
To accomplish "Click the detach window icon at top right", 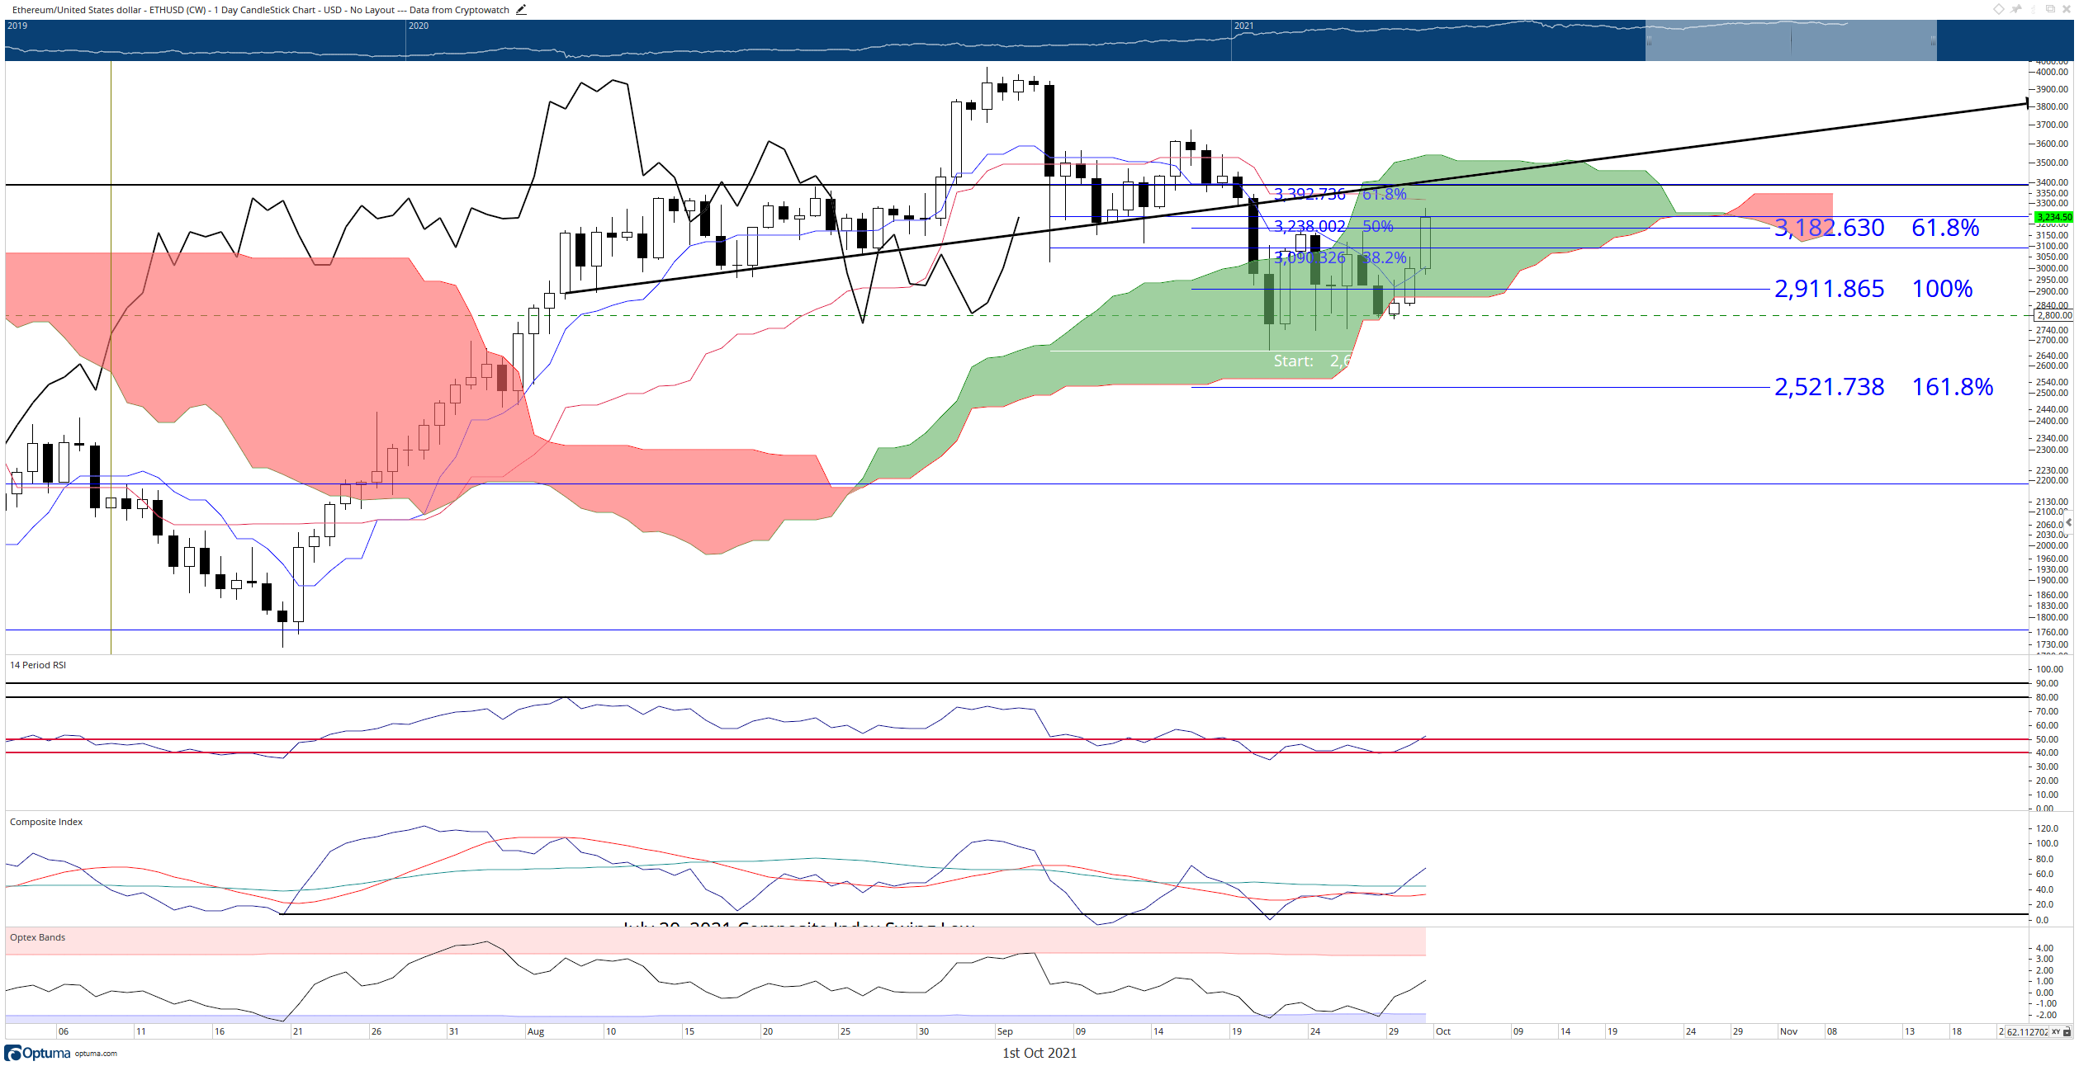I will 2050,9.
